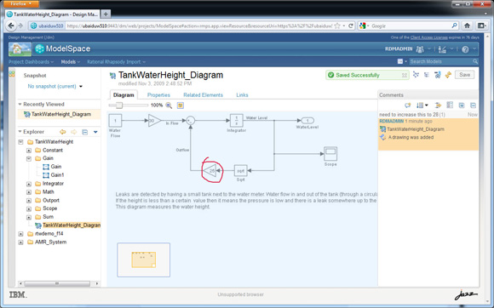494x308 pixels.
Task: Open the Project Dashboards menu
Action: tap(31, 61)
